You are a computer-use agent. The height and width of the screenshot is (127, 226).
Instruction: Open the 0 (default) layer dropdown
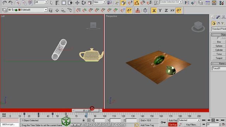pyautogui.click(x=28, y=10)
